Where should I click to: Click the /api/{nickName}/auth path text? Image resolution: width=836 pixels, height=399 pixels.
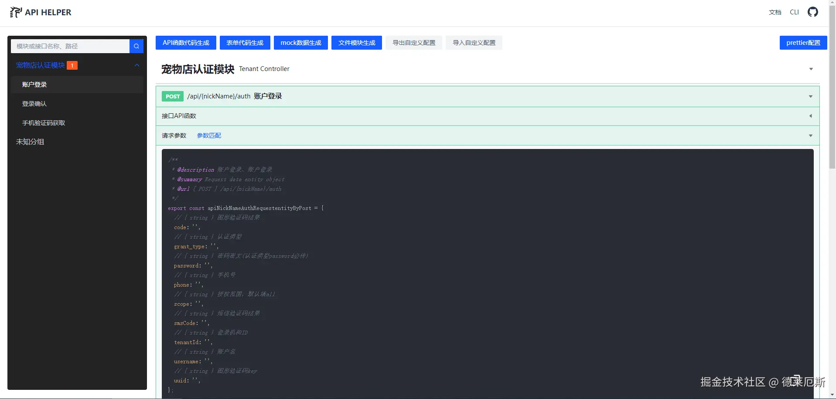point(219,96)
